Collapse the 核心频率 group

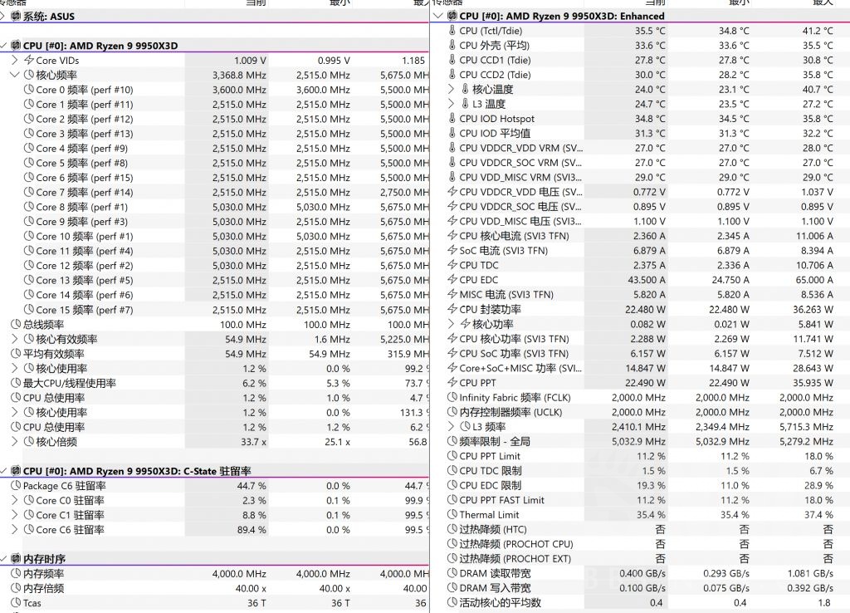point(14,75)
